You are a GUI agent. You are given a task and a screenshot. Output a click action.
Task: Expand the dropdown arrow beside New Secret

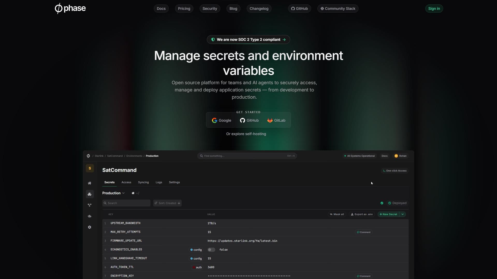[403, 214]
